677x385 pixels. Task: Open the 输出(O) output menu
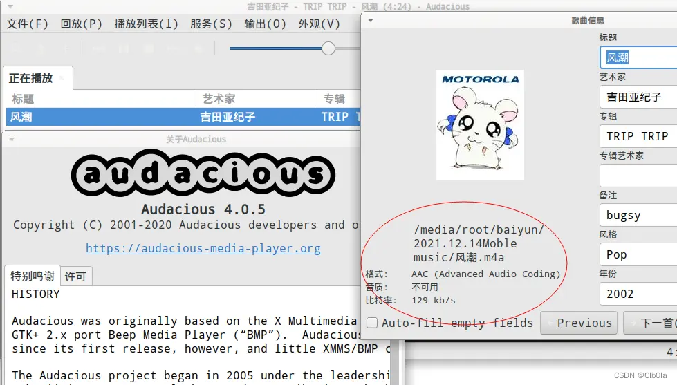tap(265, 24)
